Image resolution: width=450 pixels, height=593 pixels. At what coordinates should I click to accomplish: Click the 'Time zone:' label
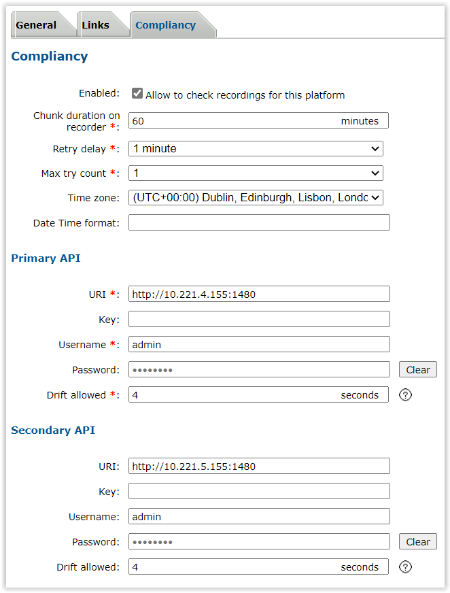(x=93, y=198)
